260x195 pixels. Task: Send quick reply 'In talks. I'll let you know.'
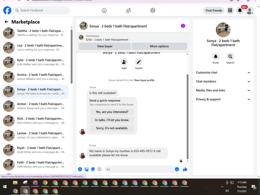tap(112, 120)
